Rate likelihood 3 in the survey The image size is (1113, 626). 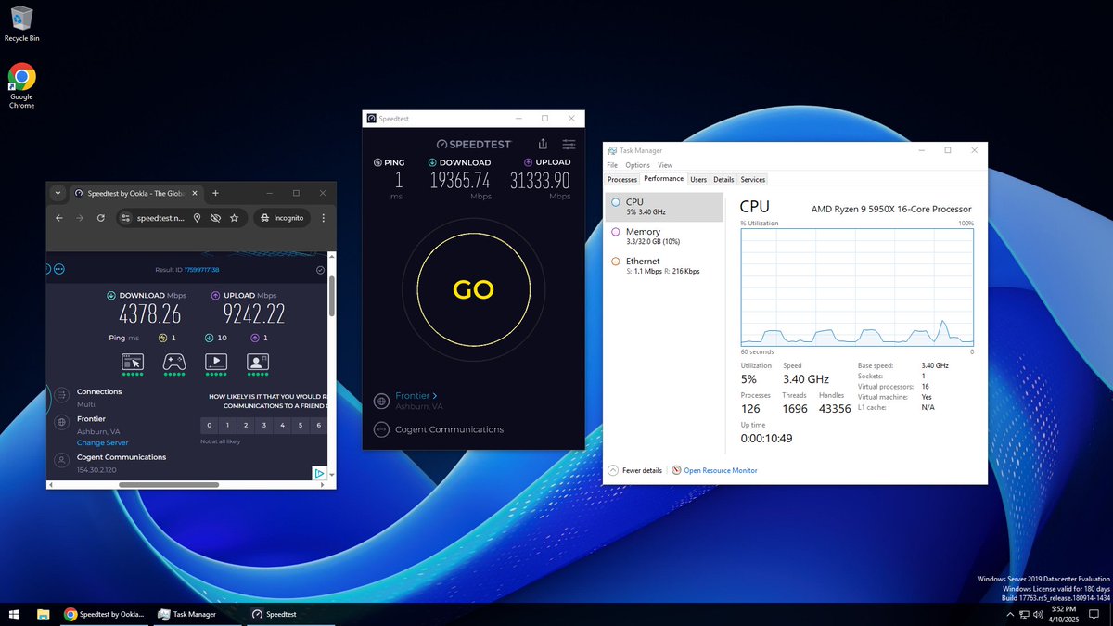pos(263,426)
